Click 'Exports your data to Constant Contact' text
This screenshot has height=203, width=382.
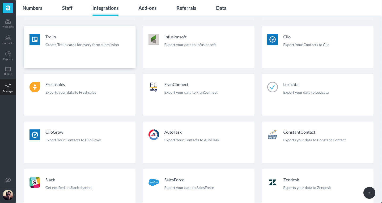(x=315, y=140)
